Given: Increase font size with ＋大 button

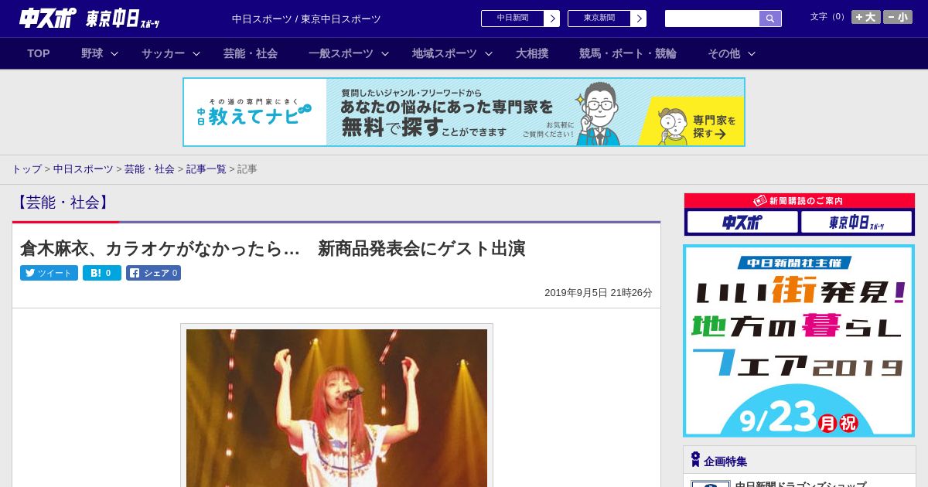Looking at the screenshot, I should 866,17.
